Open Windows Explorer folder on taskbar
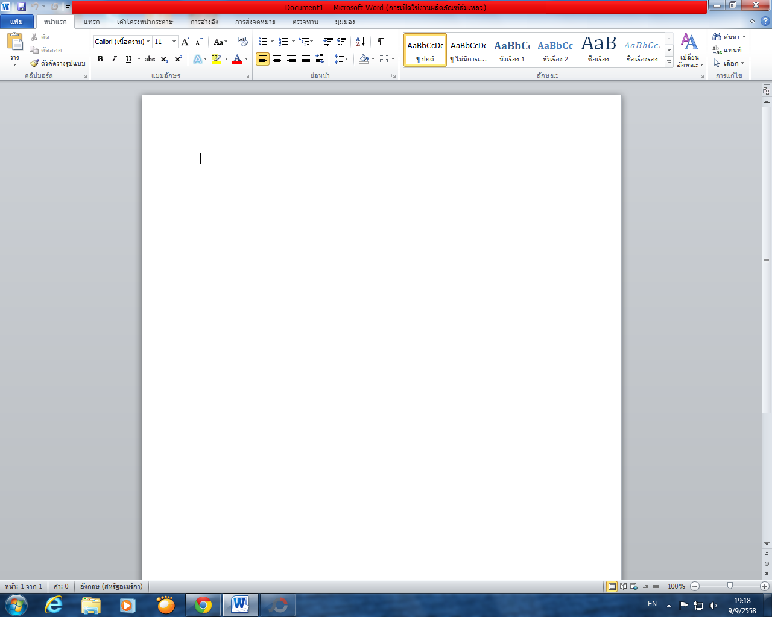Screen dimensions: 772x617 click(x=91, y=605)
